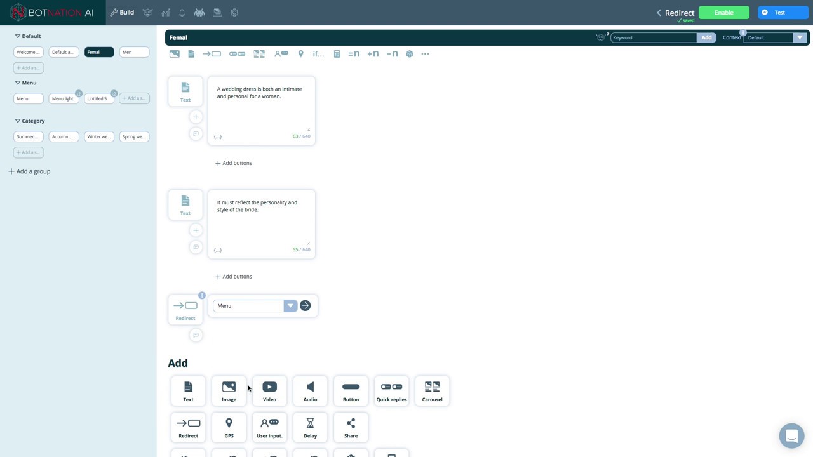Insert quick replies from sequence toolbar
The height and width of the screenshot is (457, 813).
point(237,54)
